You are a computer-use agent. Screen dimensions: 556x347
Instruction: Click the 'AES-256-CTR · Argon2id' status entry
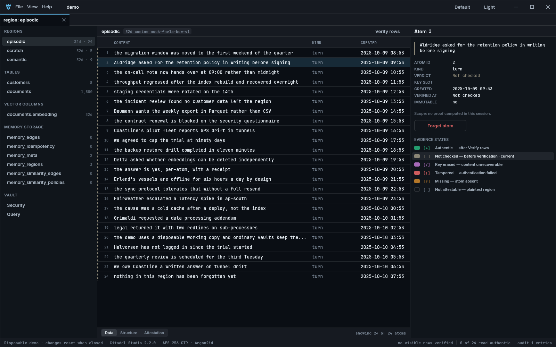click(188, 343)
